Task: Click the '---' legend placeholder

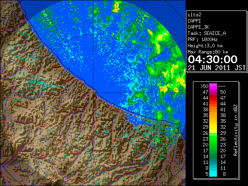Action: 222,86
